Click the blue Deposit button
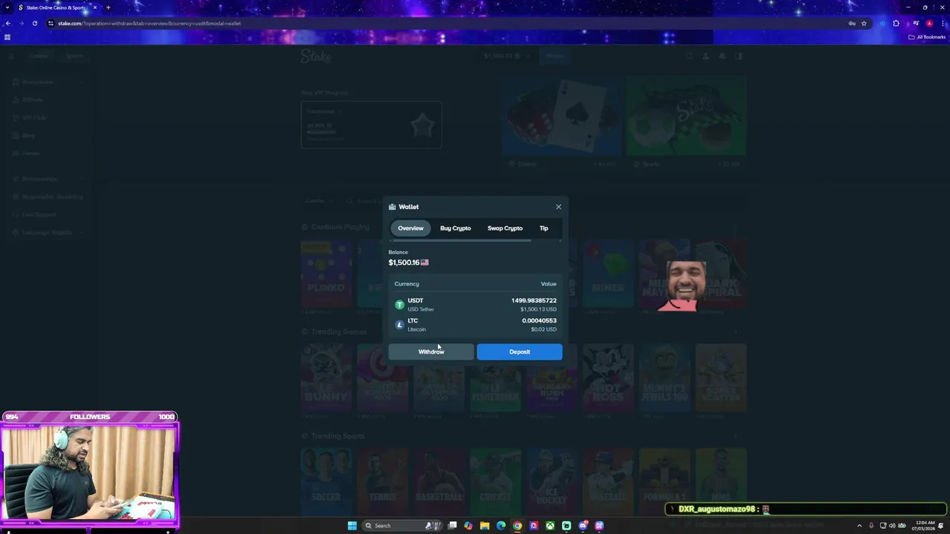The height and width of the screenshot is (534, 950). point(520,352)
